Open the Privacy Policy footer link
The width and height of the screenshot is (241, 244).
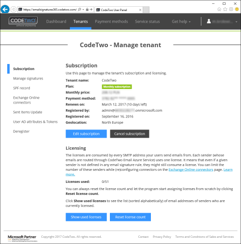pyautogui.click(x=162, y=237)
